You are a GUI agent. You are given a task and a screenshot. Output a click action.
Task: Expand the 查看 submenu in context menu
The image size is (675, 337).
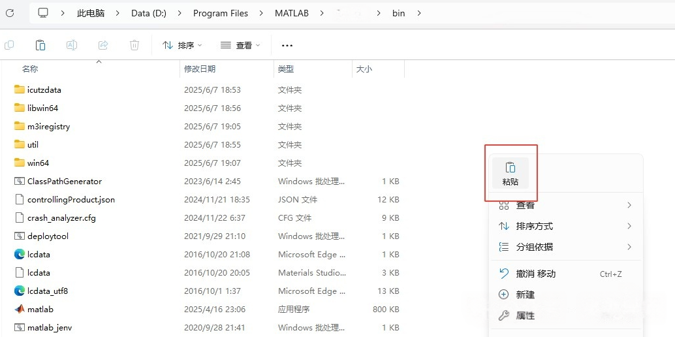[629, 205]
